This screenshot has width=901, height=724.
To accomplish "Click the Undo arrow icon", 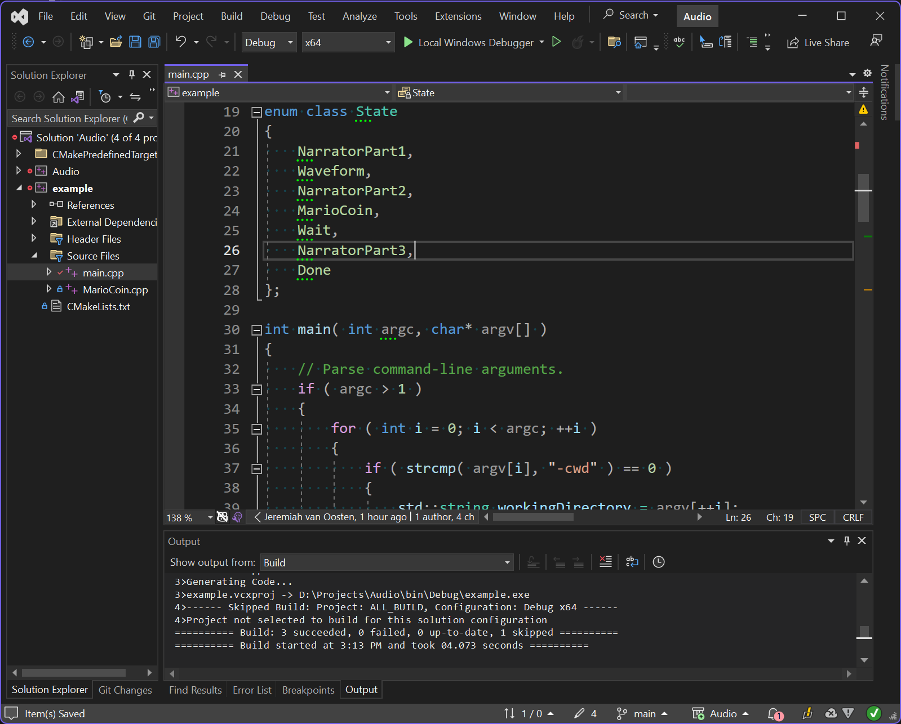I will [180, 42].
